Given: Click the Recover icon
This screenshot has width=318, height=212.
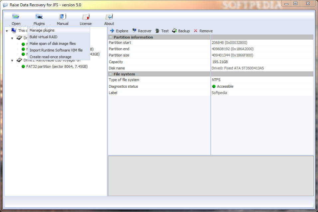Looking at the screenshot, I should pos(134,31).
